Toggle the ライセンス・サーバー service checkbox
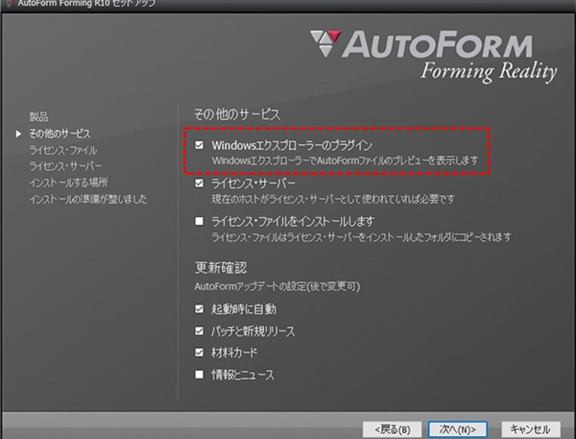The height and width of the screenshot is (439, 576). (199, 183)
